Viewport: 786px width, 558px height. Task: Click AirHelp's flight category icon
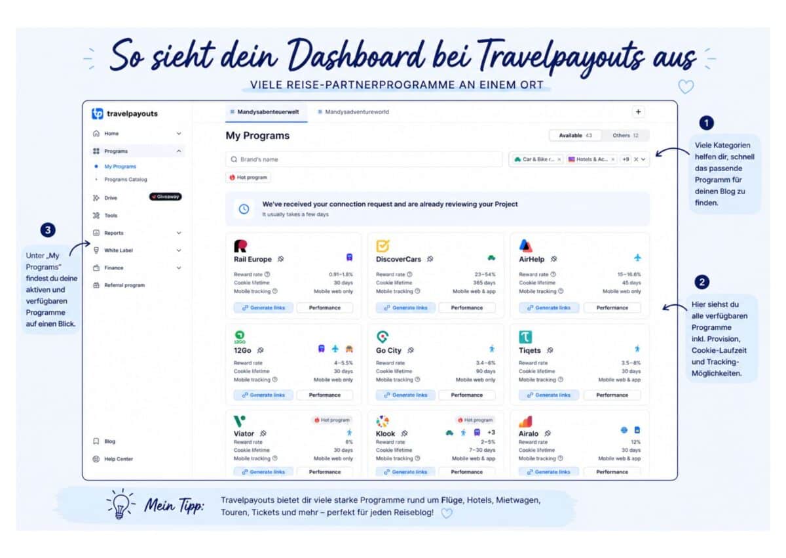point(637,258)
